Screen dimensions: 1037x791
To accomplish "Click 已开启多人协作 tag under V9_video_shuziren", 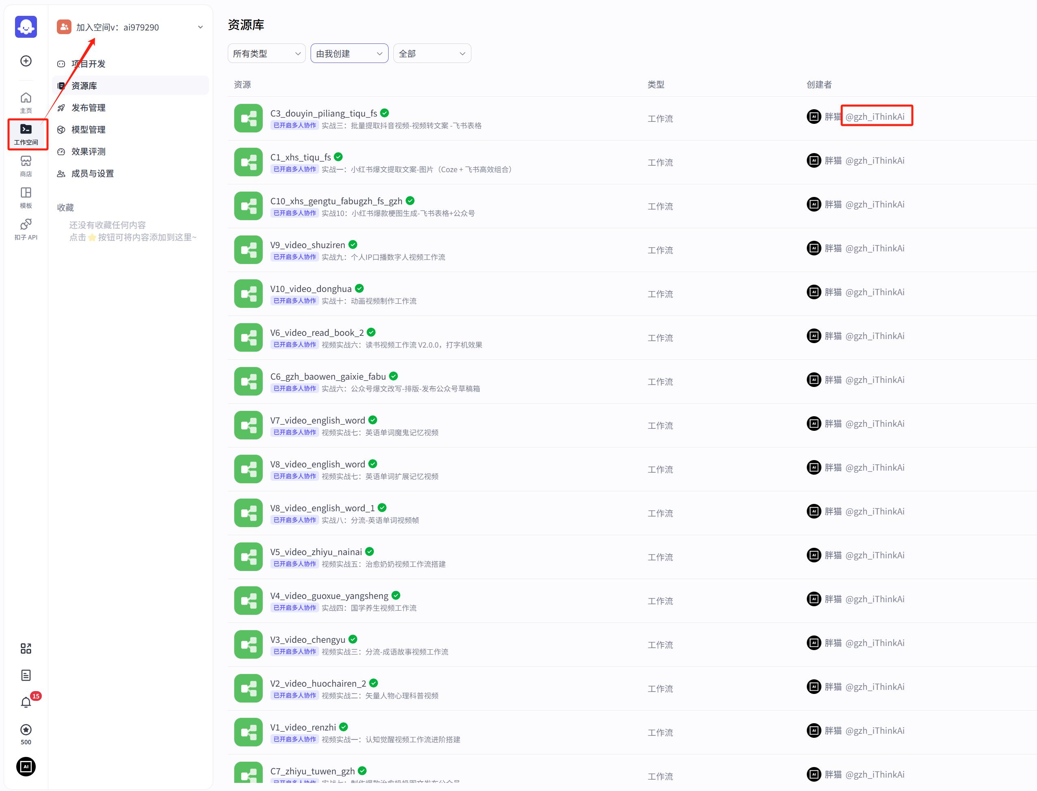I will tap(295, 257).
